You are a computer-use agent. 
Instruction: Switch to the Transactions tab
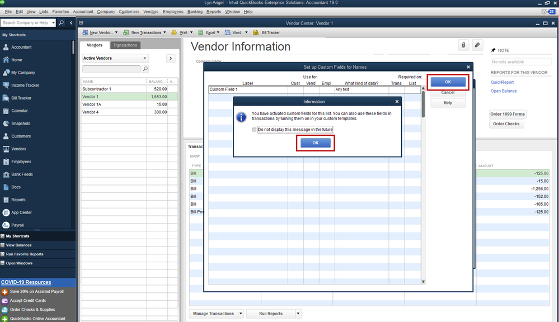125,45
